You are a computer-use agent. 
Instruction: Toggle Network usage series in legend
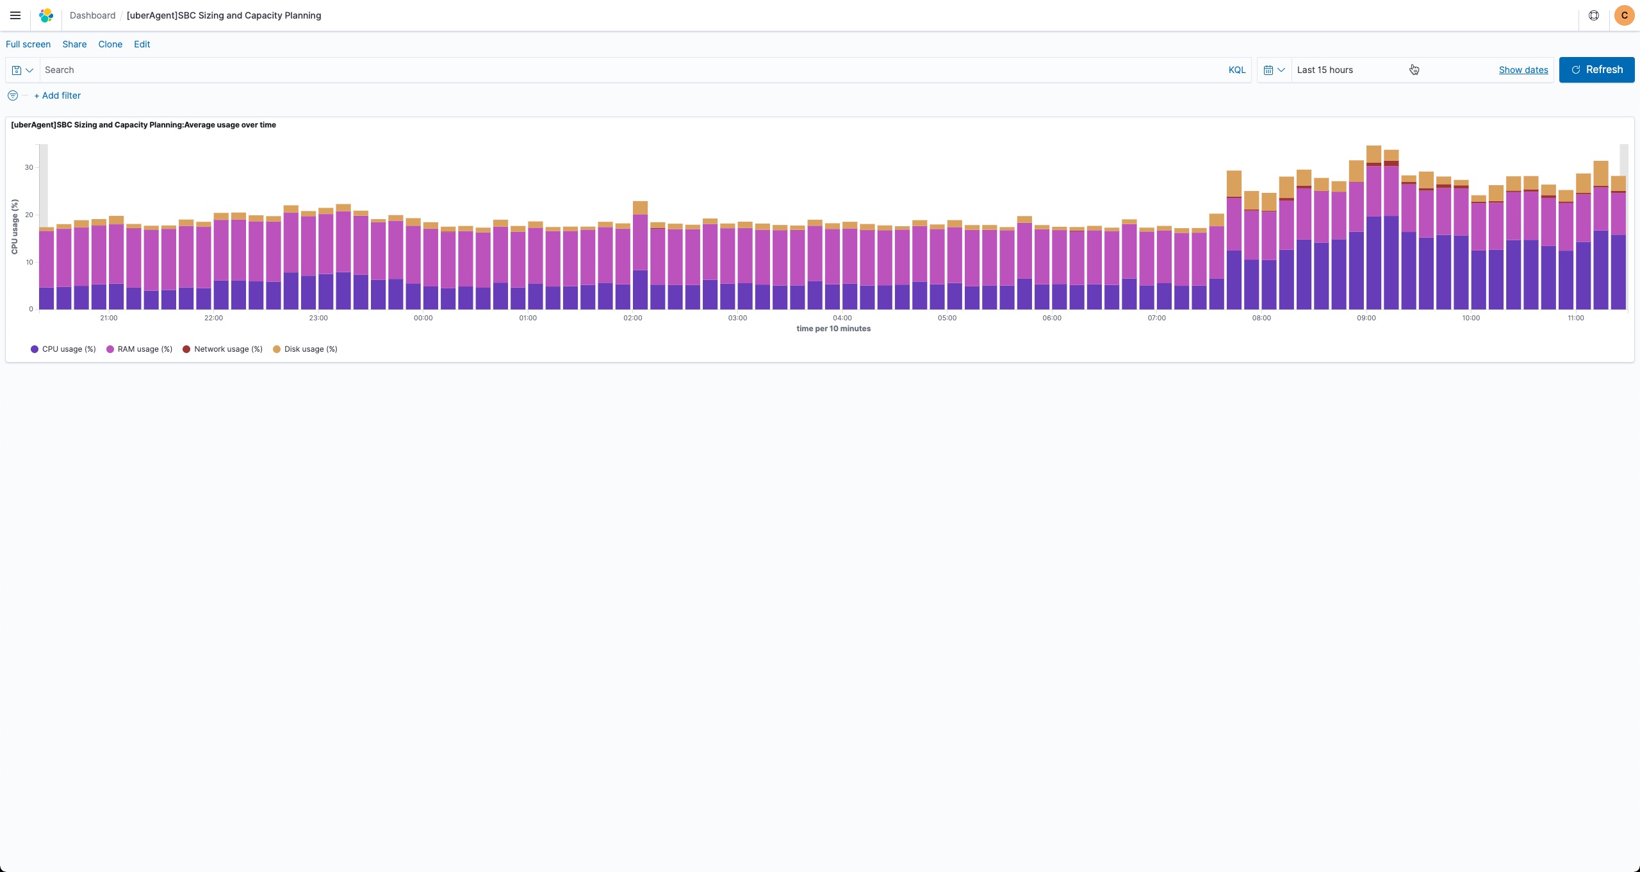(x=228, y=349)
